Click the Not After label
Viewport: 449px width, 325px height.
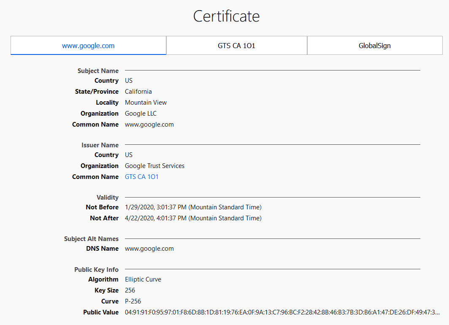tap(104, 218)
